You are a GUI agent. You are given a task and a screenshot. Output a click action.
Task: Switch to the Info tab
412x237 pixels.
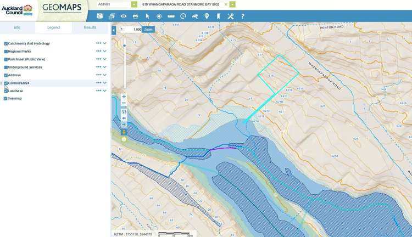(x=17, y=27)
